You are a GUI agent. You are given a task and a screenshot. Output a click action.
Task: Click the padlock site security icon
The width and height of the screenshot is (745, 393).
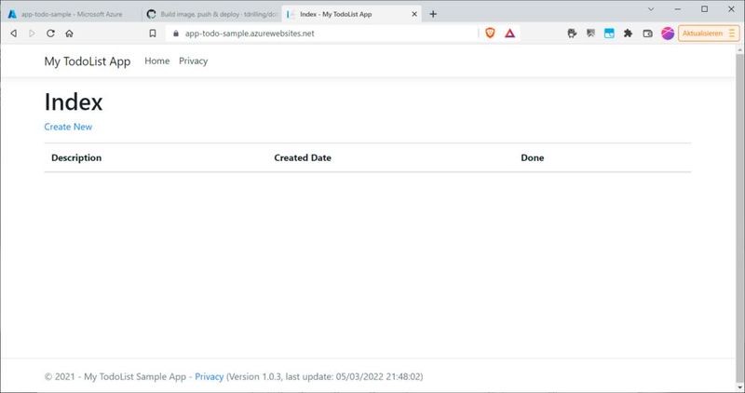176,34
